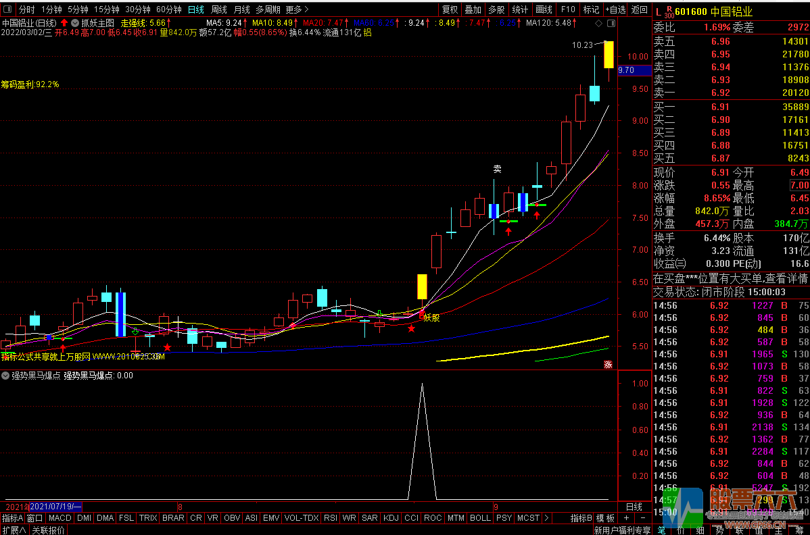Select the 月线 monthly period
Viewport: 810px width, 535px height.
tap(242, 9)
